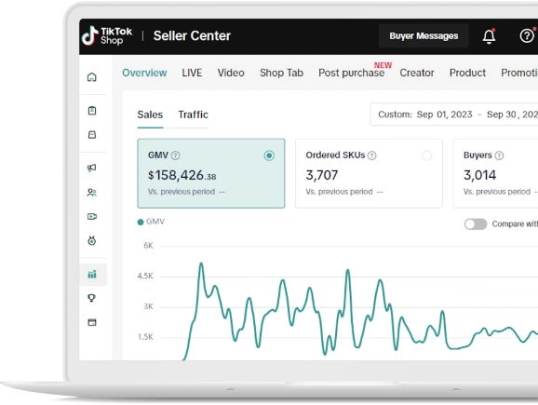This screenshot has width=538, height=405.
Task: Open the Growth medal sidebar icon
Action: (x=91, y=240)
